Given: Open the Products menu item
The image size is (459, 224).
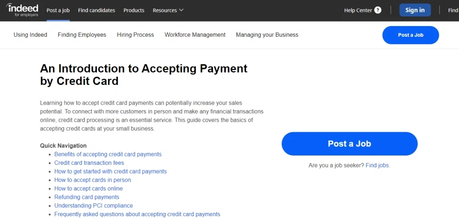Looking at the screenshot, I should [x=134, y=10].
